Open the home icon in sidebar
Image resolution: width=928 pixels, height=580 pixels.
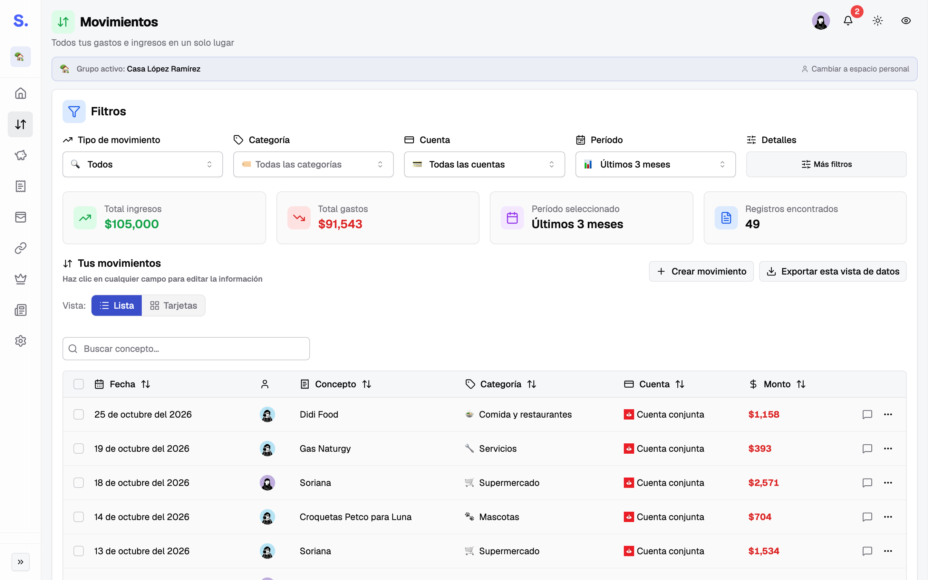pyautogui.click(x=20, y=93)
